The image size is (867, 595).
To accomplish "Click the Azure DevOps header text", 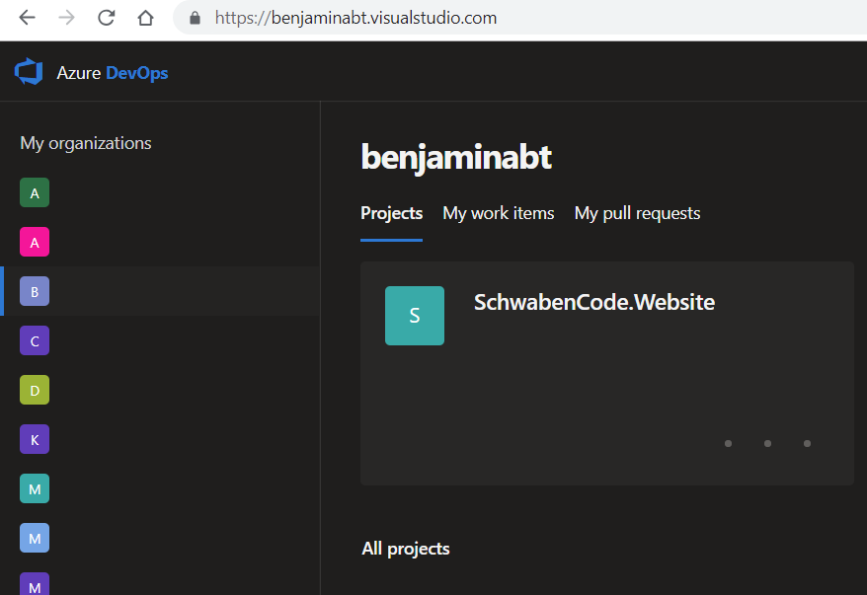I will [x=113, y=73].
